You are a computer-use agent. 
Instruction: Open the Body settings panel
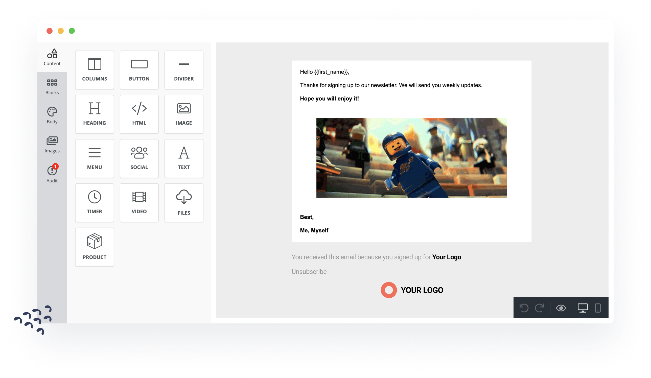click(52, 115)
